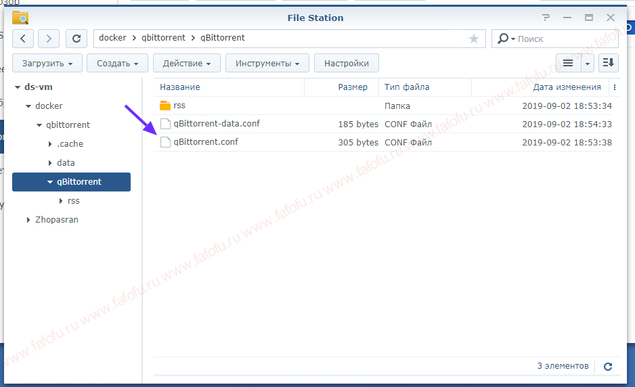This screenshot has height=387, width=635.
Task: Click qBittorrent.conf file icon
Action: [165, 142]
